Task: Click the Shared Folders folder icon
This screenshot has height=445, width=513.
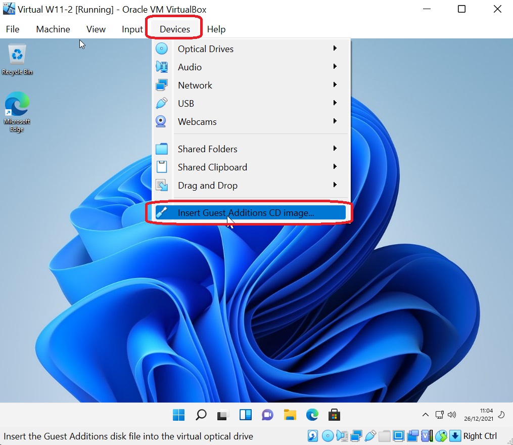Action: 162,149
